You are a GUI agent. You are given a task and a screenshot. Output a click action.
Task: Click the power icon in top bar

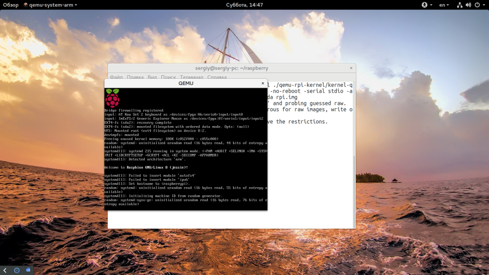tap(477, 5)
